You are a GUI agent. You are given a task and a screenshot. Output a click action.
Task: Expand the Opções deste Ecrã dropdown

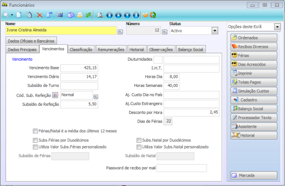[277, 27]
